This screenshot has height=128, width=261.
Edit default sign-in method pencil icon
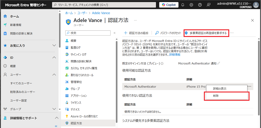(x=219, y=63)
